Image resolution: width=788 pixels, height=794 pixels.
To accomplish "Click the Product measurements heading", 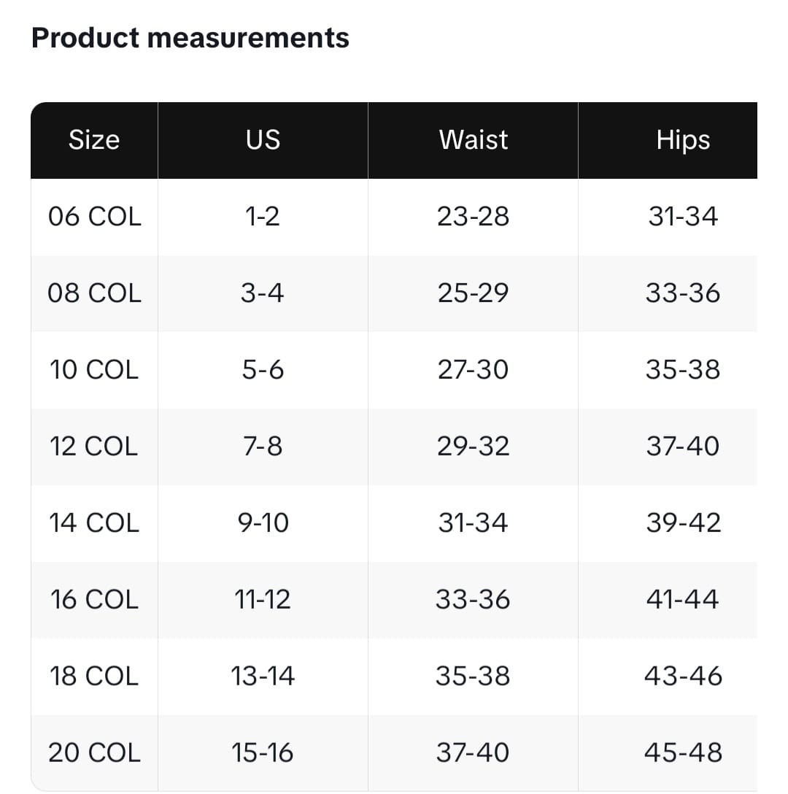I will click(x=190, y=38).
